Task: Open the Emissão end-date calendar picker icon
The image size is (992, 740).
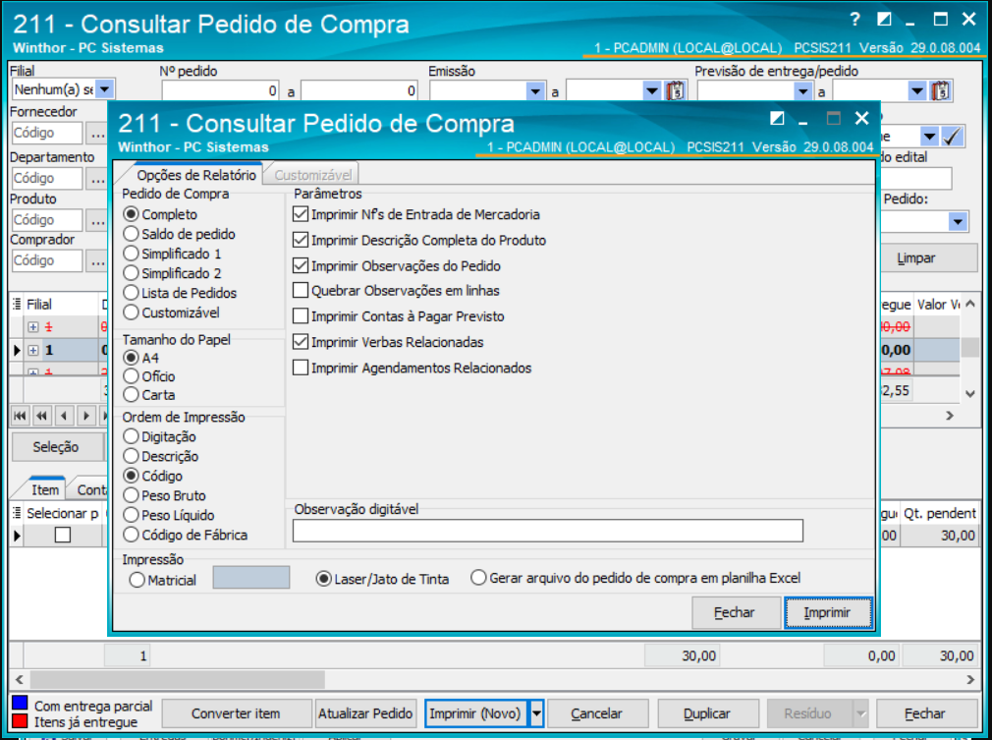Action: tap(675, 91)
